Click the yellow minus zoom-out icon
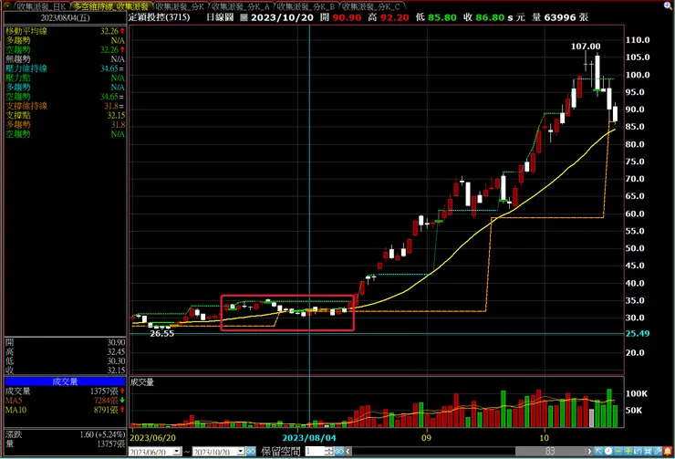 618,452
